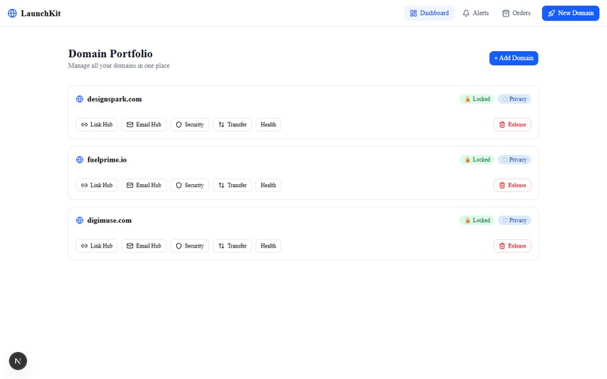Release the designspark.com domain
Screen dimensions: 607x379
pyautogui.click(x=512, y=125)
